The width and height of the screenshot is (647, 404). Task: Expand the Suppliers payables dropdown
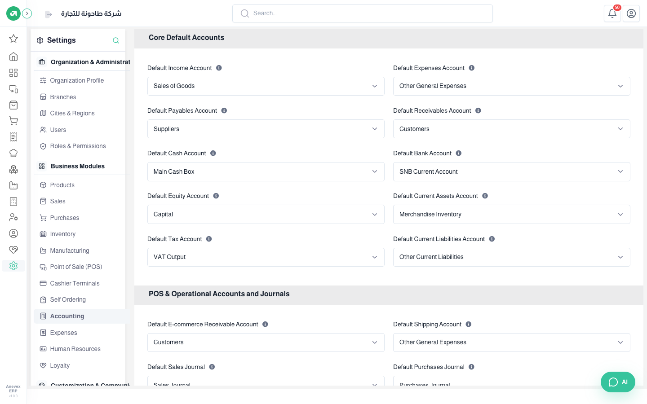pos(266,129)
